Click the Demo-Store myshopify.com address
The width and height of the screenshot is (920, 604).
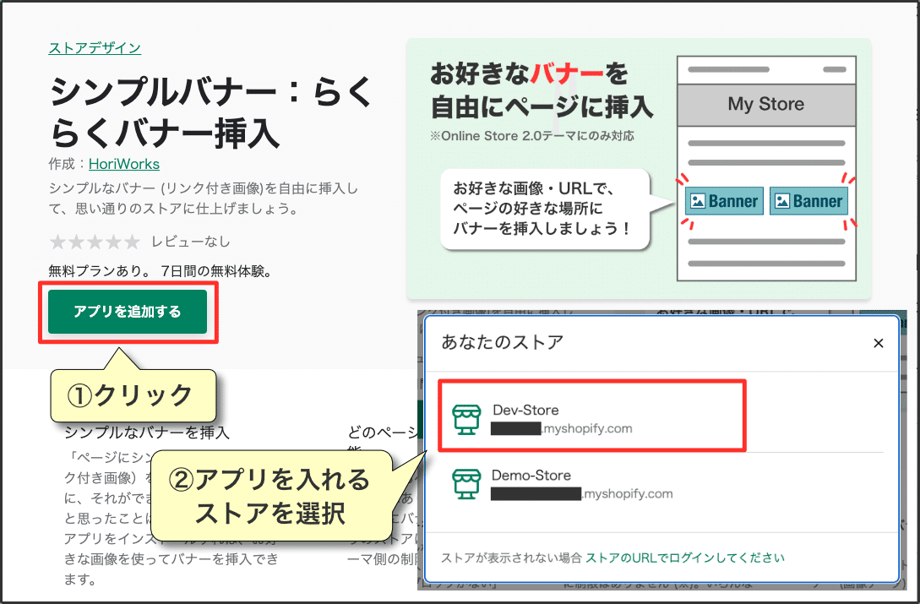[582, 493]
